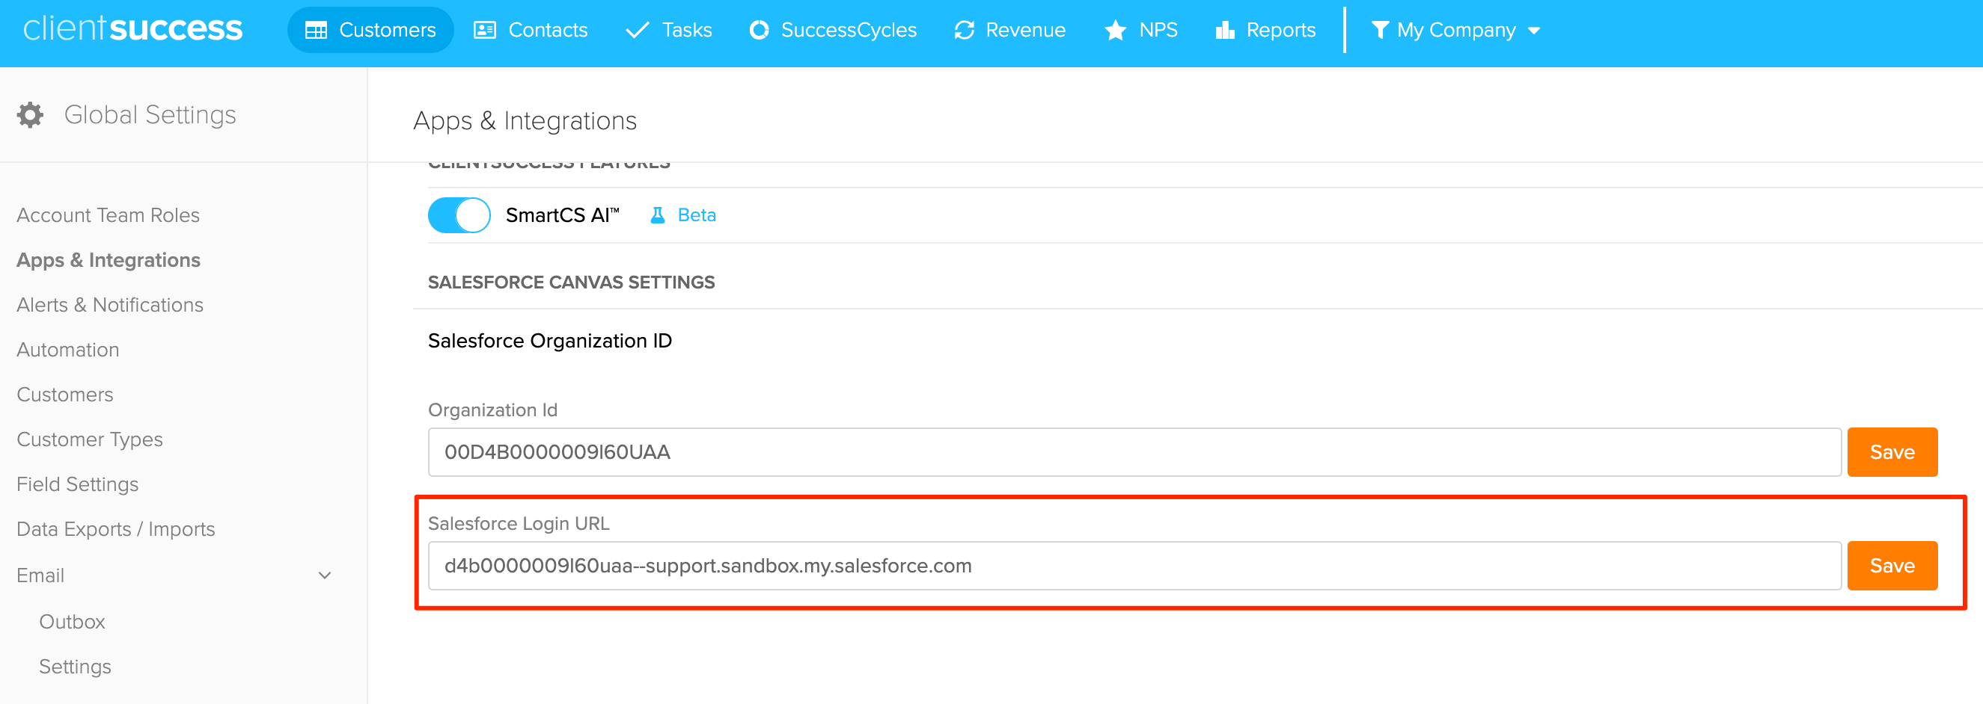Collapse the Email section chevron
This screenshot has height=704, width=1983.
pyautogui.click(x=325, y=575)
